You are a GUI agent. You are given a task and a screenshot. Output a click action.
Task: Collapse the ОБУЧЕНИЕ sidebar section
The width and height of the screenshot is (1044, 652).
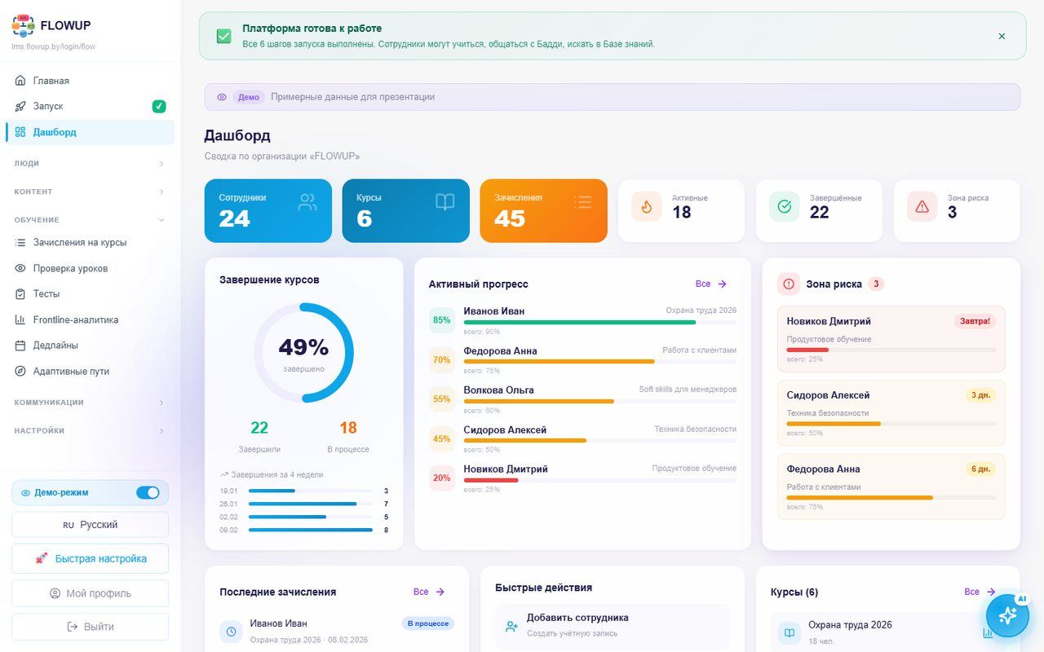(x=90, y=219)
